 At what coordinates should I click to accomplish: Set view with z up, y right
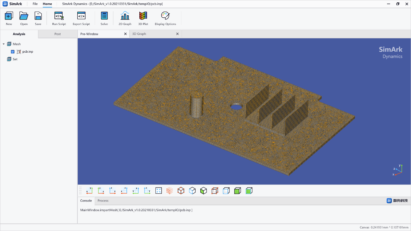147,191
